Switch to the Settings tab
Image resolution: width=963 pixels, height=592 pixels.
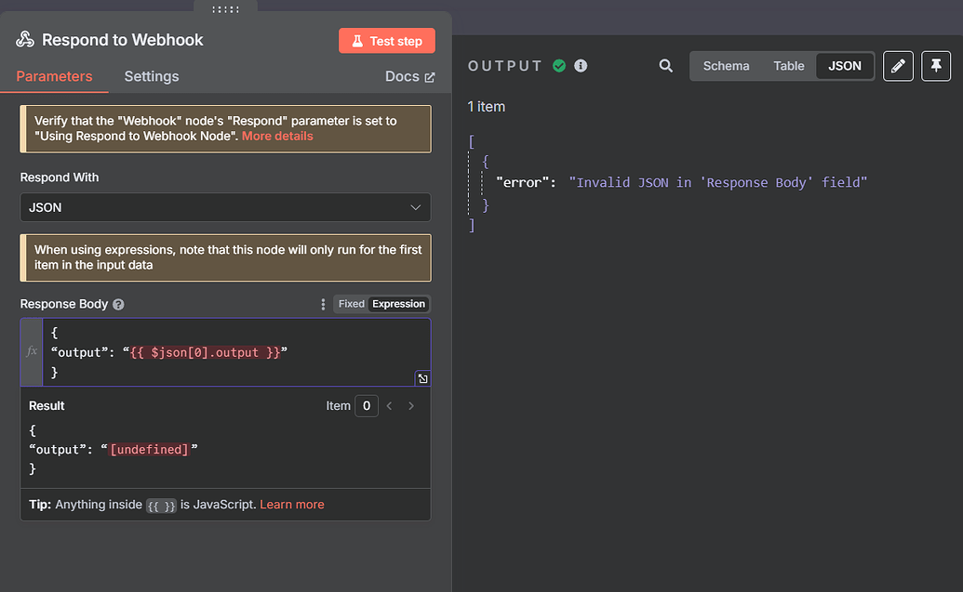pos(151,76)
